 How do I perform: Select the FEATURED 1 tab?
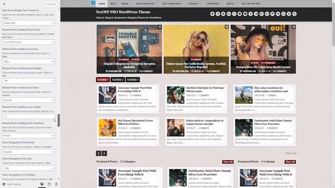103,80
